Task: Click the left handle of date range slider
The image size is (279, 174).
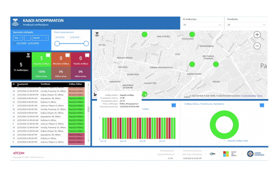Action: (57, 43)
